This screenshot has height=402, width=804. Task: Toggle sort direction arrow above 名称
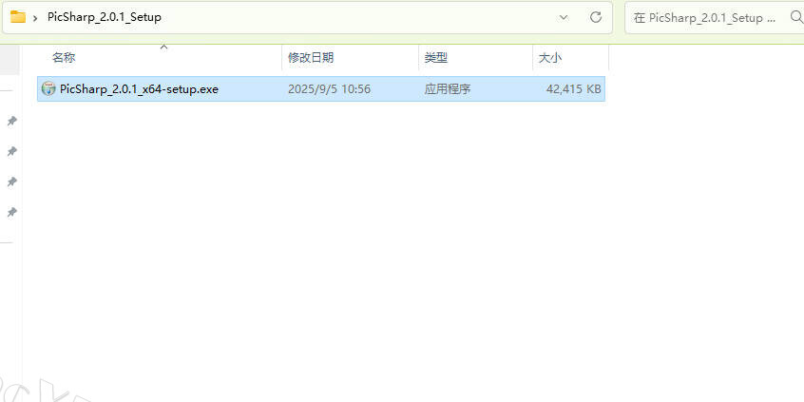163,48
